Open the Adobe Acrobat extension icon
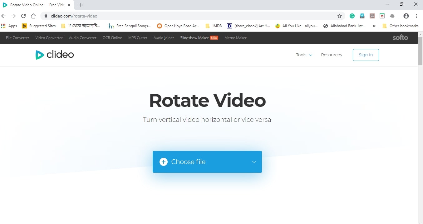423x224 pixels. point(372,16)
